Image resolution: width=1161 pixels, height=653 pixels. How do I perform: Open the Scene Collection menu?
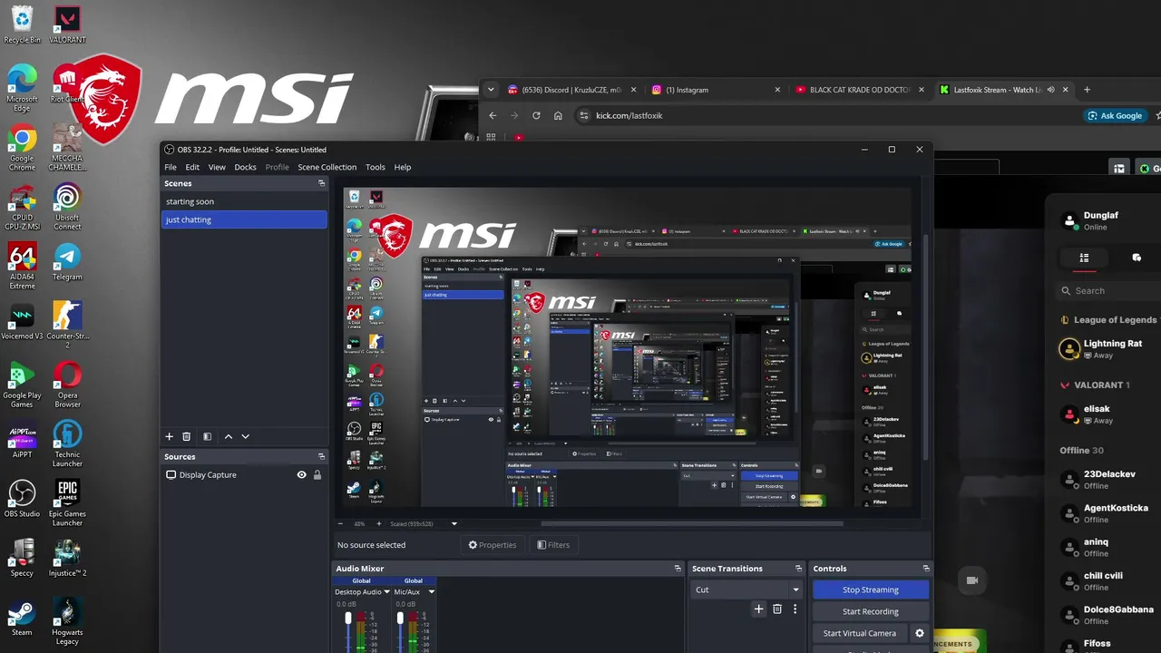(327, 167)
